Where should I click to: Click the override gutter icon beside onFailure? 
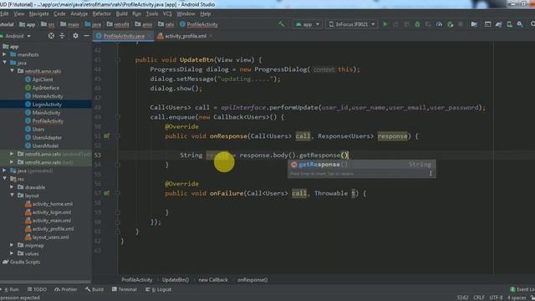coord(107,193)
